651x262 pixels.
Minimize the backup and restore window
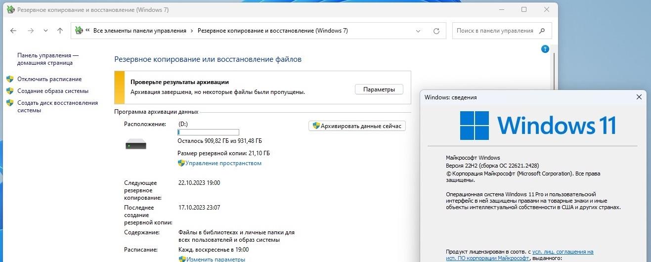[x=502, y=9]
